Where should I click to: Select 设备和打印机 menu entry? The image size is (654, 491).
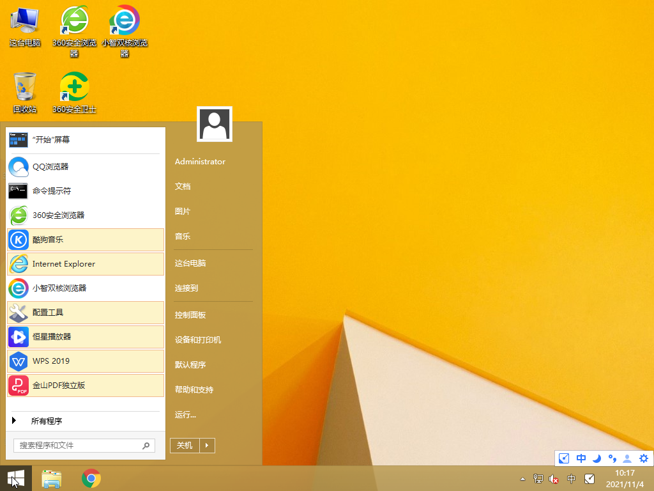coord(198,340)
